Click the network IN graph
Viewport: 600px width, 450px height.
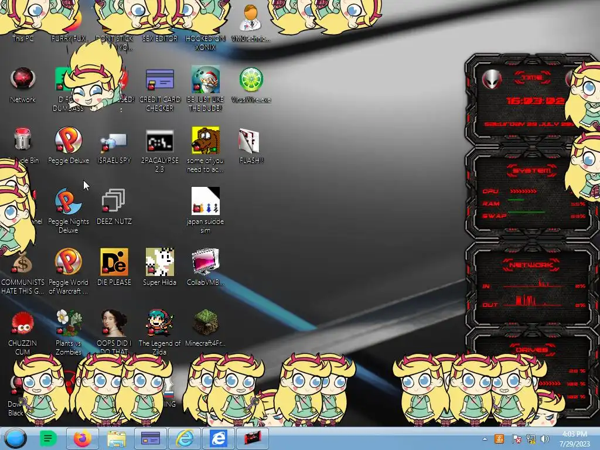(532, 284)
